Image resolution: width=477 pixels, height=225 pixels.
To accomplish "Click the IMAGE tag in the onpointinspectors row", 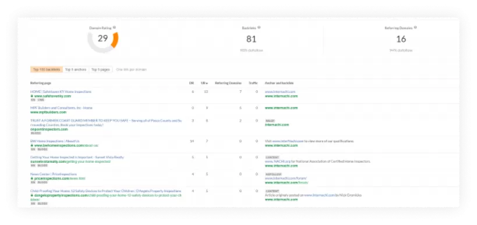I will pos(270,121).
